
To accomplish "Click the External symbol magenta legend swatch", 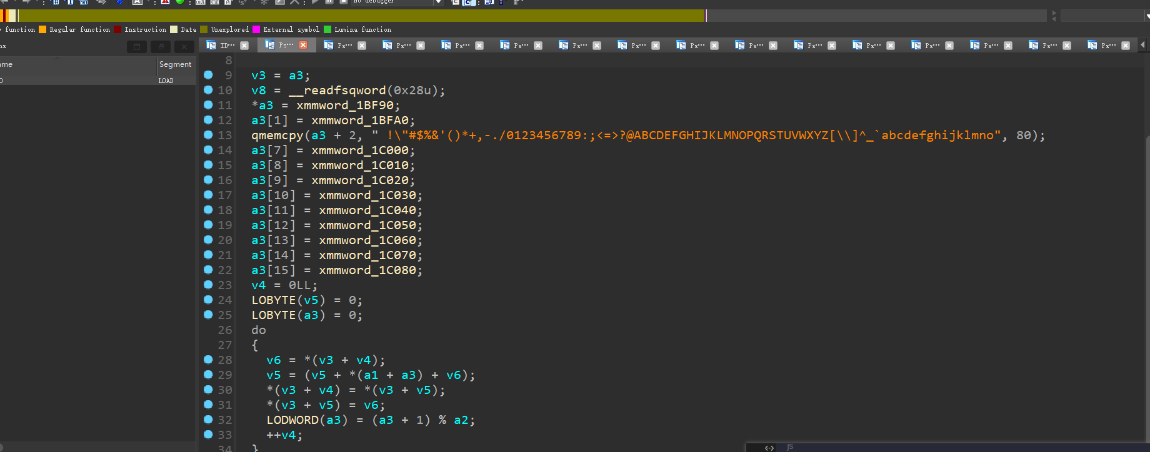I will pos(256,29).
